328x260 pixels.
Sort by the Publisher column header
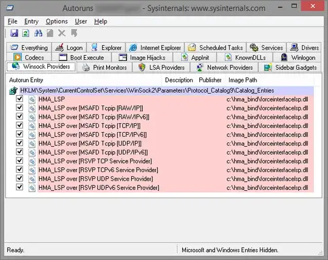click(210, 80)
